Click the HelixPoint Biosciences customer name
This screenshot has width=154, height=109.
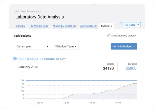(28, 11)
